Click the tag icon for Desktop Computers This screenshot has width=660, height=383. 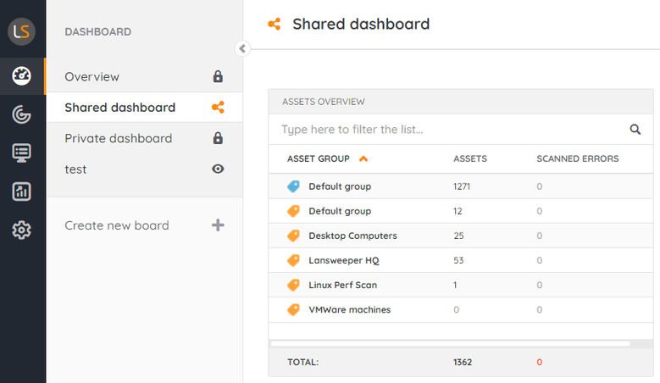pos(293,236)
